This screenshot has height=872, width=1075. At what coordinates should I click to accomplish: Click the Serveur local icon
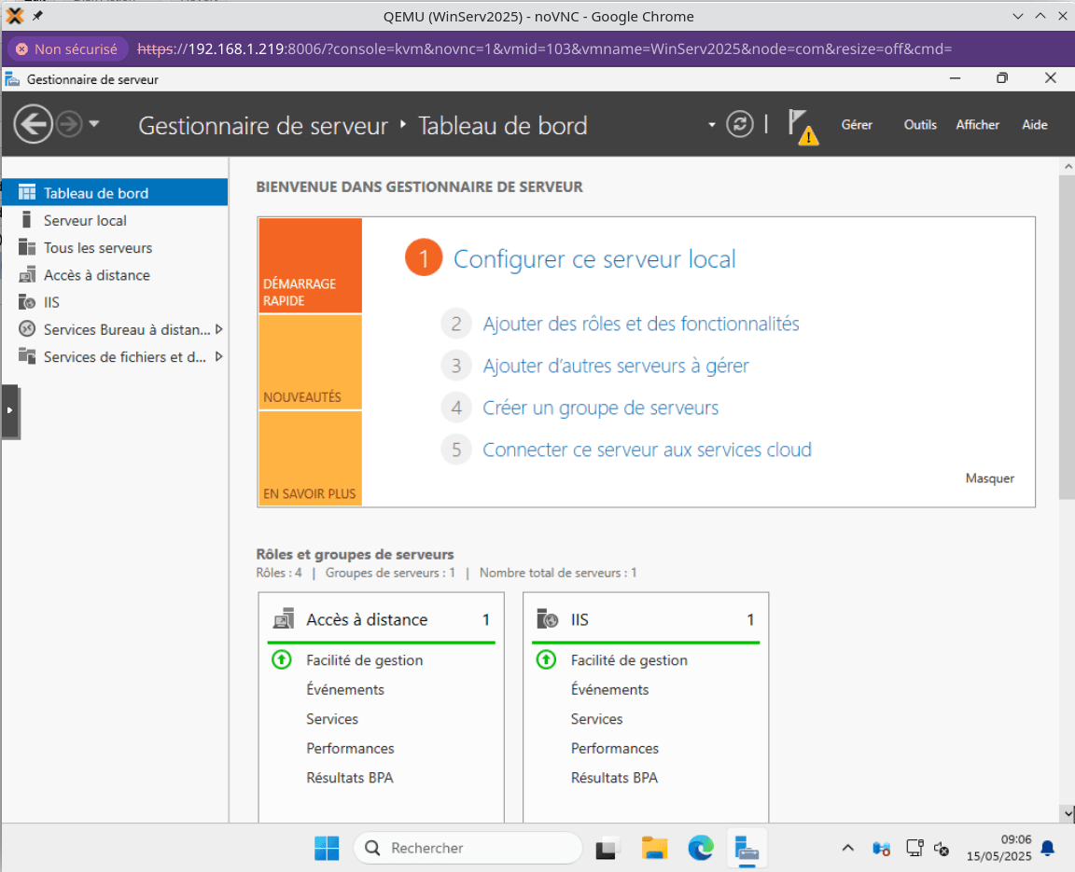click(x=27, y=220)
